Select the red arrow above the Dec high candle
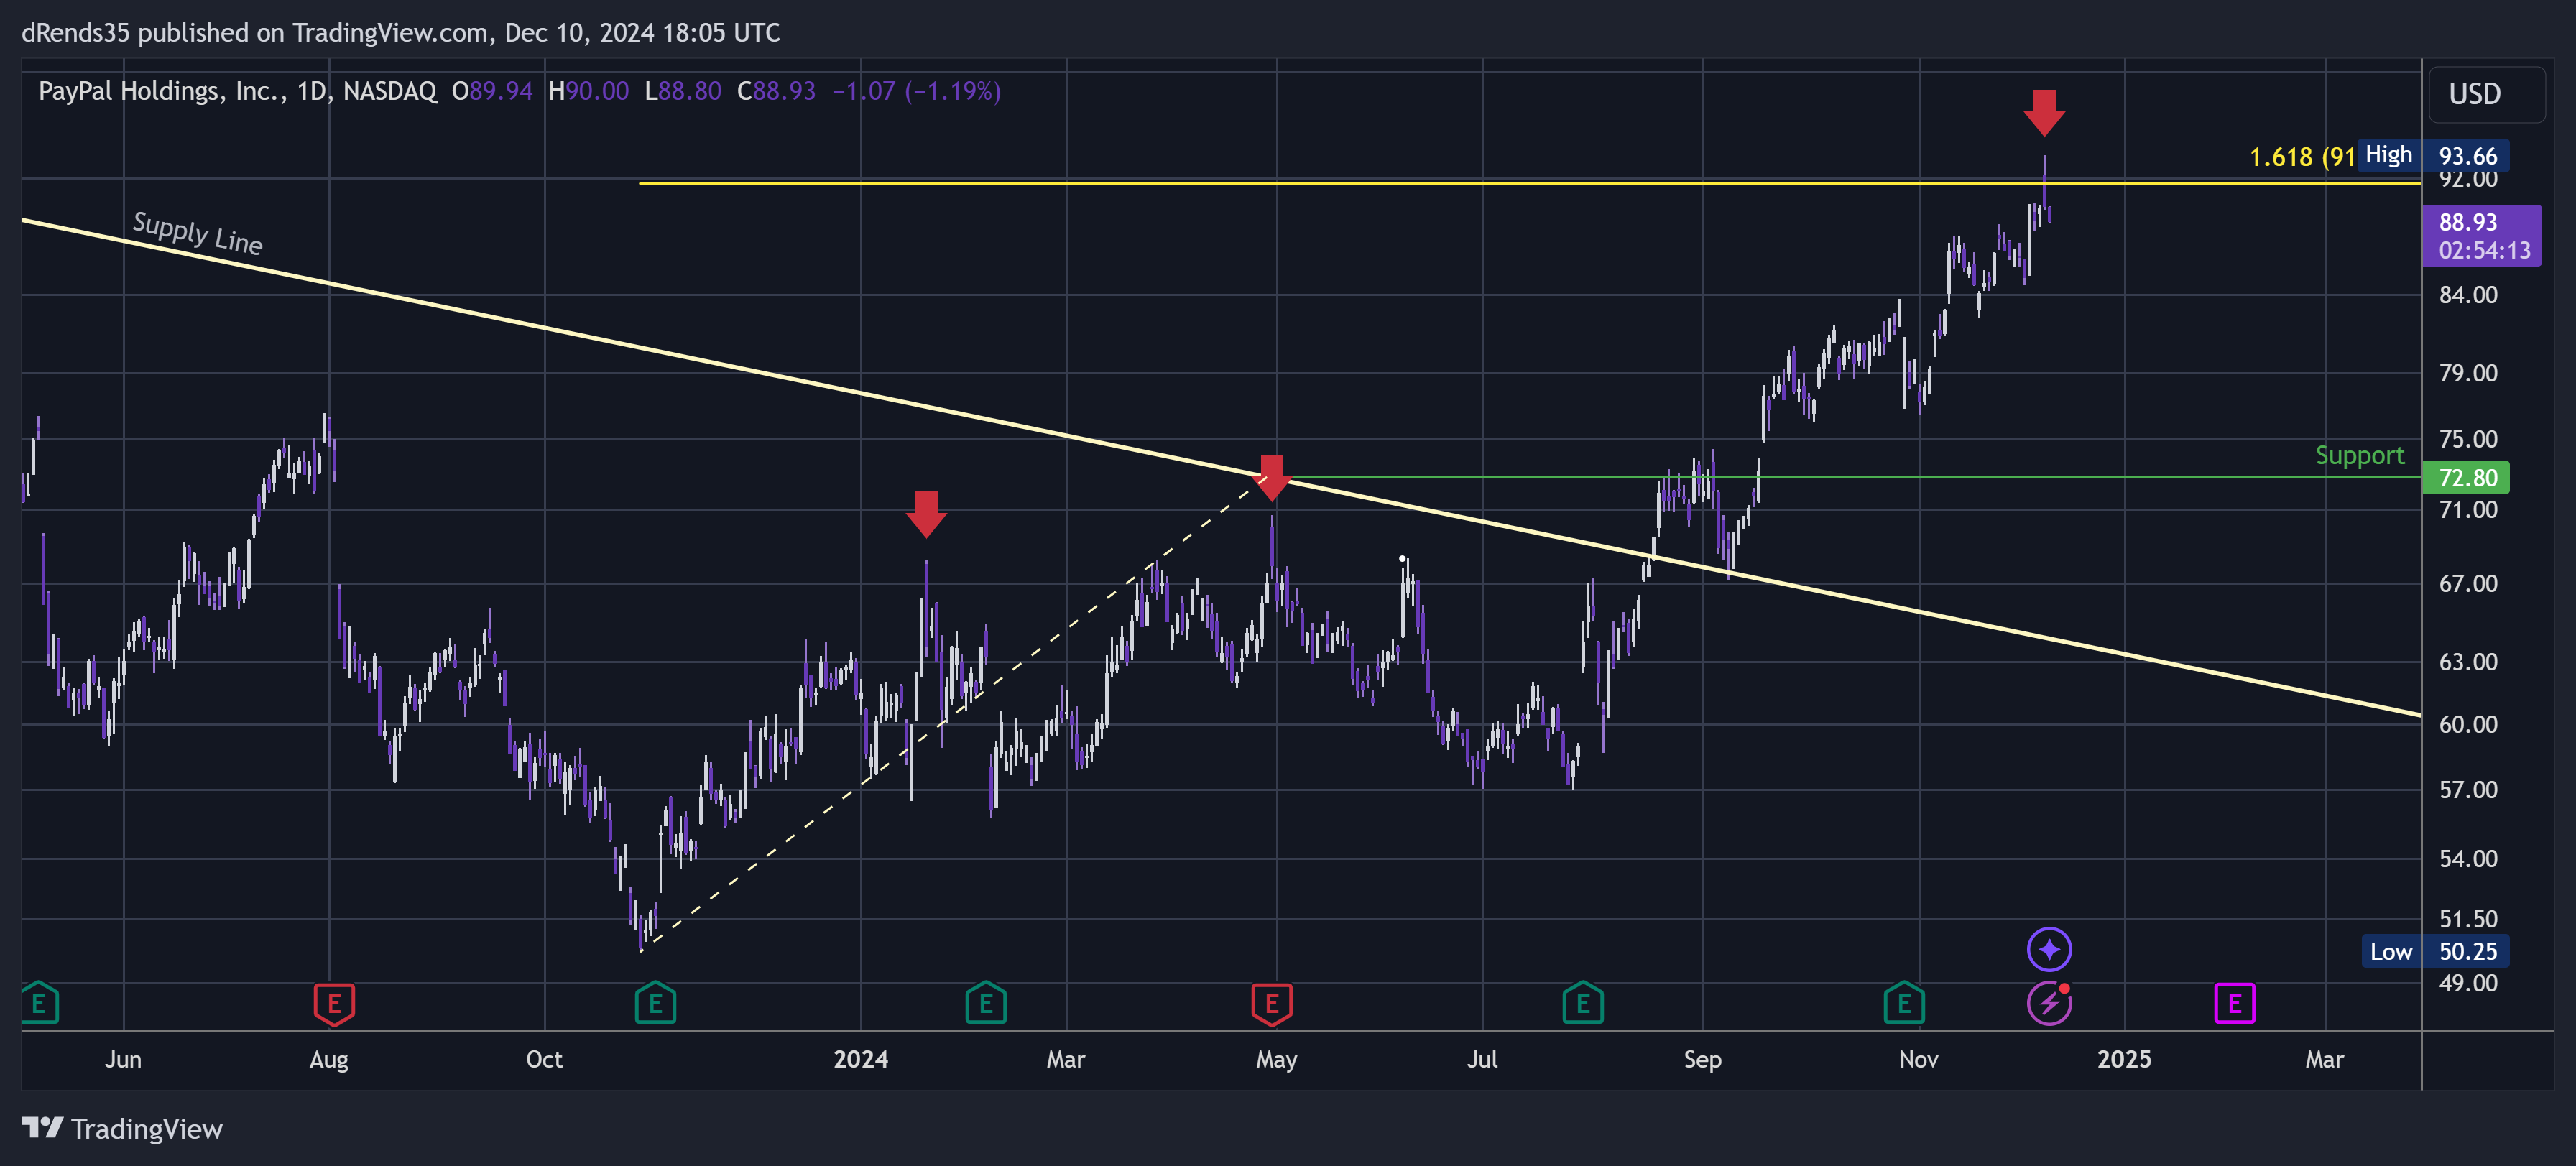The width and height of the screenshot is (2576, 1166). (2044, 112)
